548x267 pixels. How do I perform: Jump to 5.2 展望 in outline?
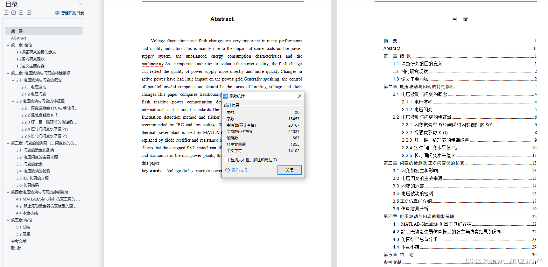23,234
